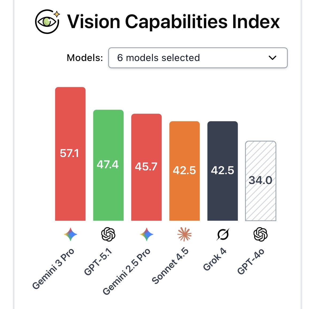315x309 pixels.
Task: Click the 'GPT-5.1' axis label
Action: click(x=98, y=262)
